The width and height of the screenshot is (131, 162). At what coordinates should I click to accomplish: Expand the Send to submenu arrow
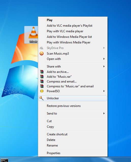tap(104, 114)
